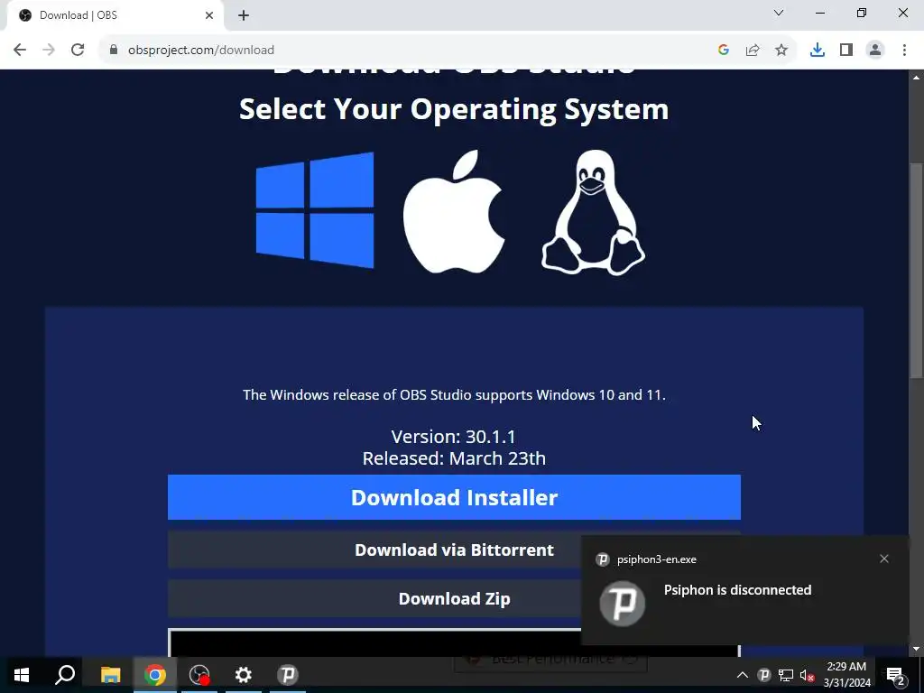Screen dimensions: 924x693
Task: Click the psiphon3-en.exe notification title
Action: click(657, 559)
